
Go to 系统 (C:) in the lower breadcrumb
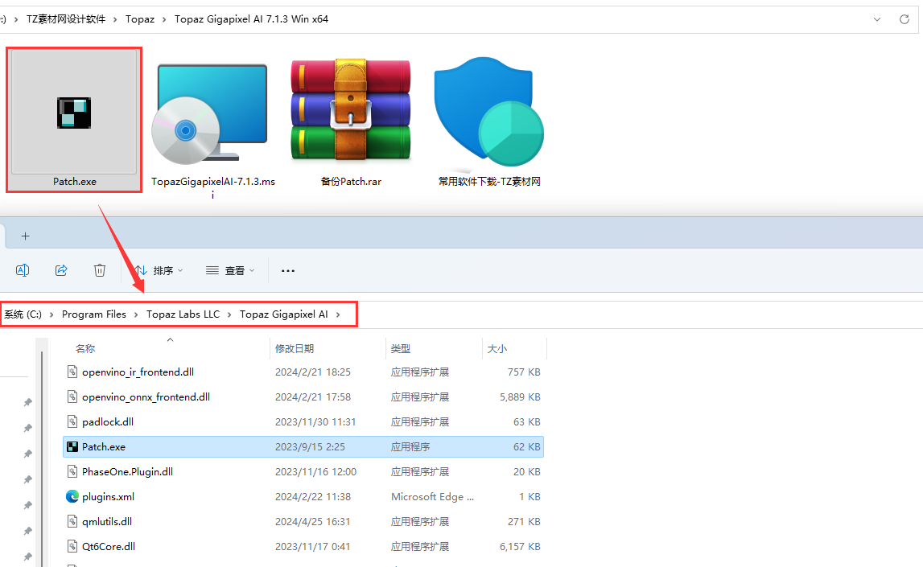point(23,314)
